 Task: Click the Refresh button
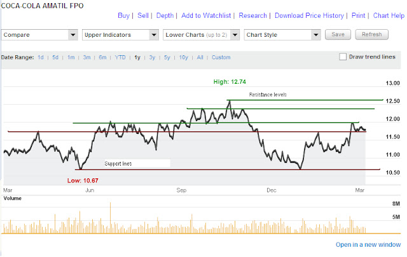click(x=371, y=34)
